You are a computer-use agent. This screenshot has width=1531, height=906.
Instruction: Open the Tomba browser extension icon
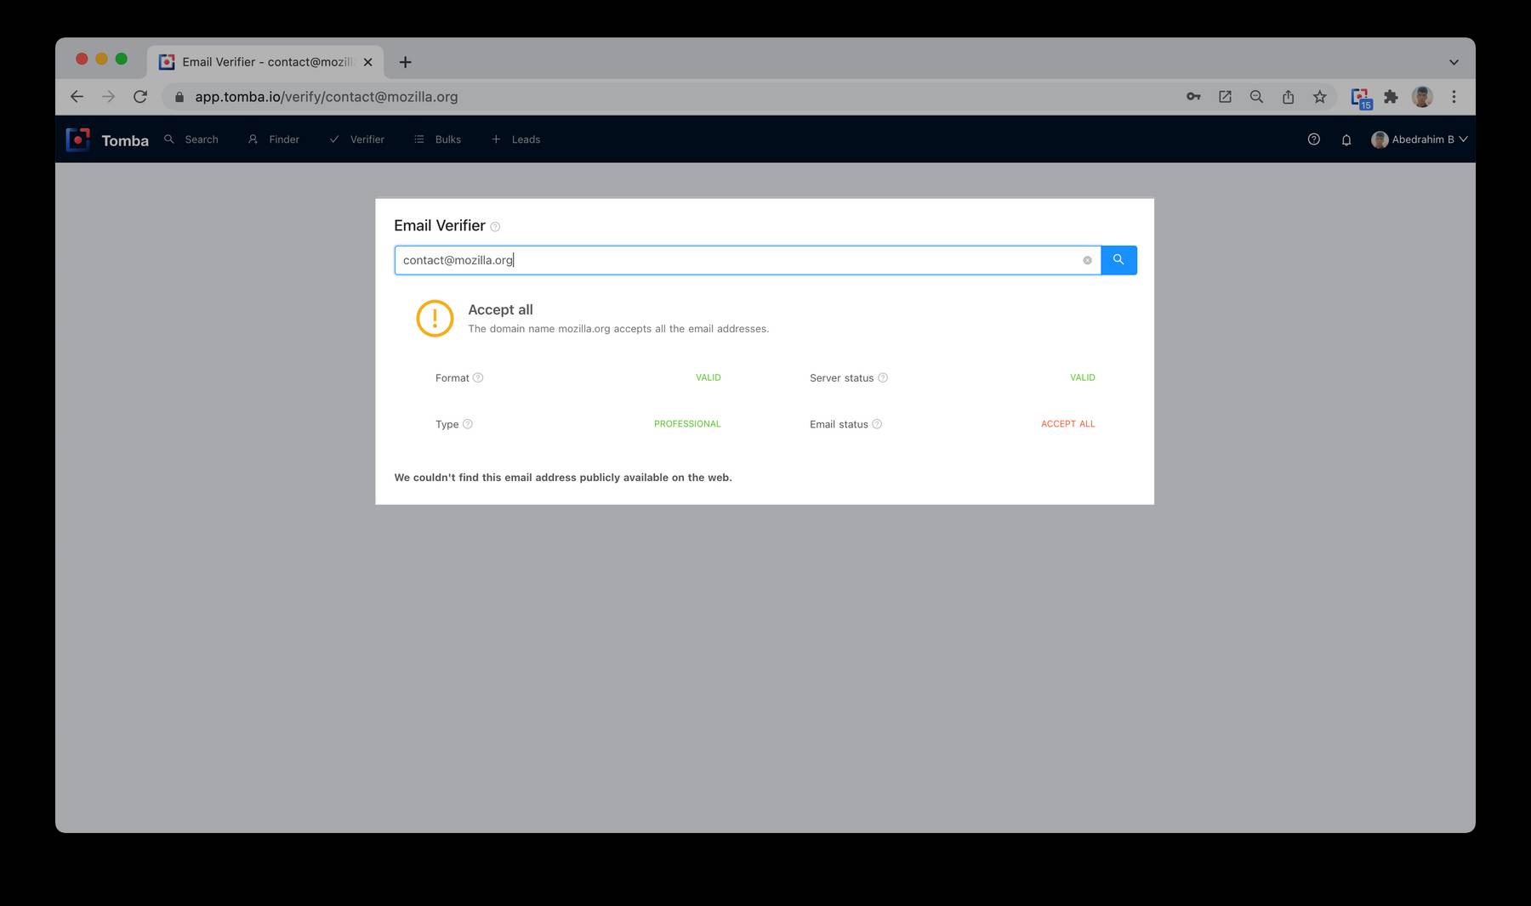(x=1361, y=99)
